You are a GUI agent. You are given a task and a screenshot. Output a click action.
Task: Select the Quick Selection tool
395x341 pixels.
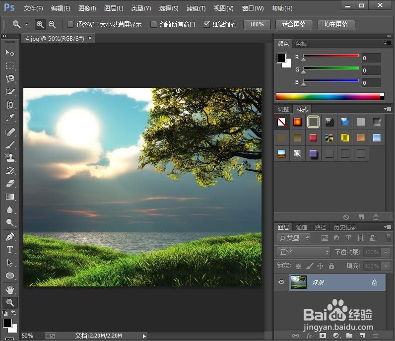coord(10,92)
